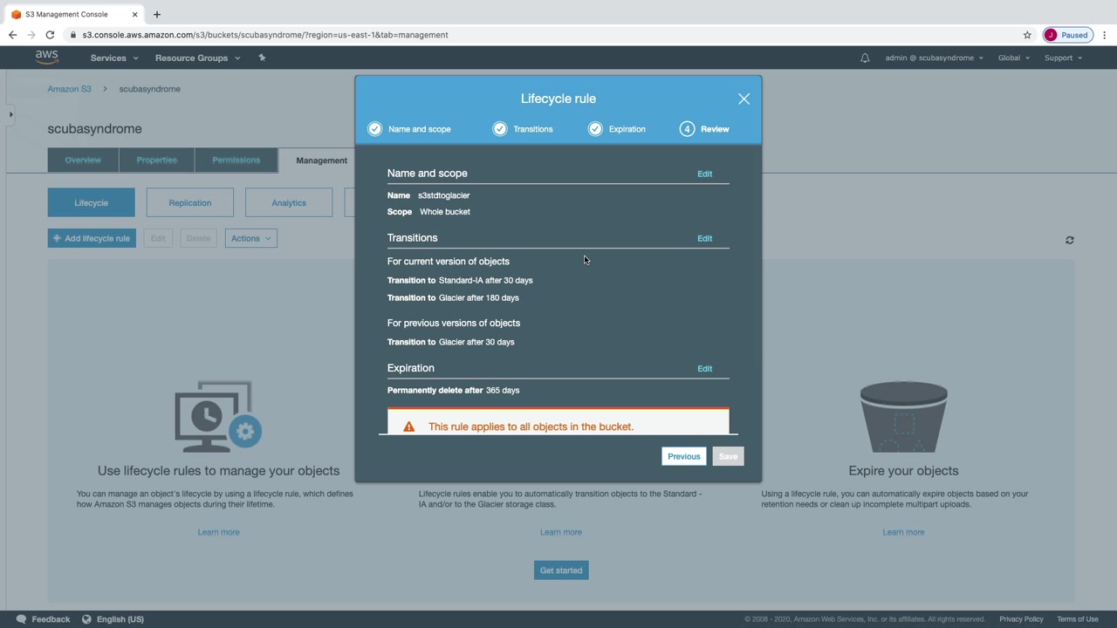Bookmark this page with the star icon
Image resolution: width=1117 pixels, height=628 pixels.
click(x=1027, y=35)
